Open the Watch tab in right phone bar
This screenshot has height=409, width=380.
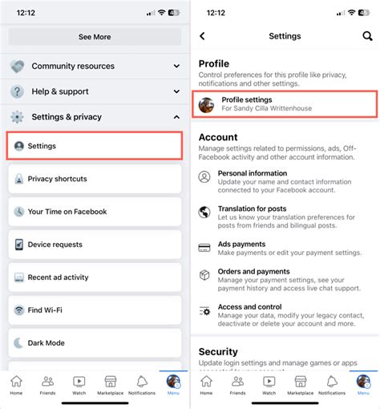coord(269,385)
